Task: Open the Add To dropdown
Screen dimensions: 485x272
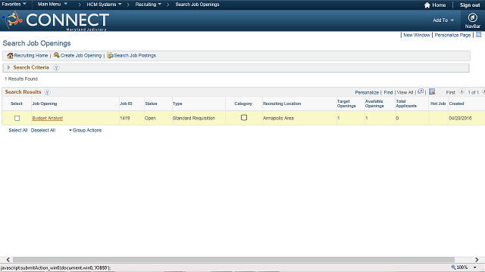Action: 443,20
